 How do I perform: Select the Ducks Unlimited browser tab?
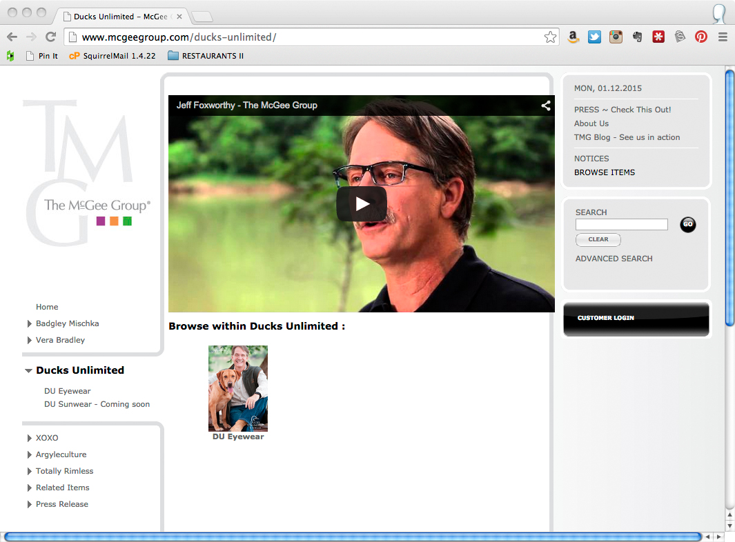coord(122,17)
